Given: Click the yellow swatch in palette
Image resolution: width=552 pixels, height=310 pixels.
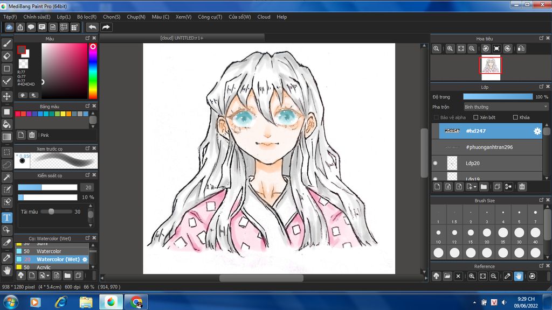Looking at the screenshot, I should [x=63, y=114].
